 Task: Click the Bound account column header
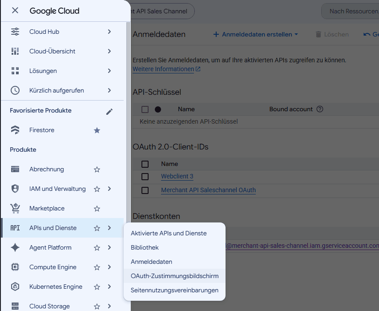[291, 109]
